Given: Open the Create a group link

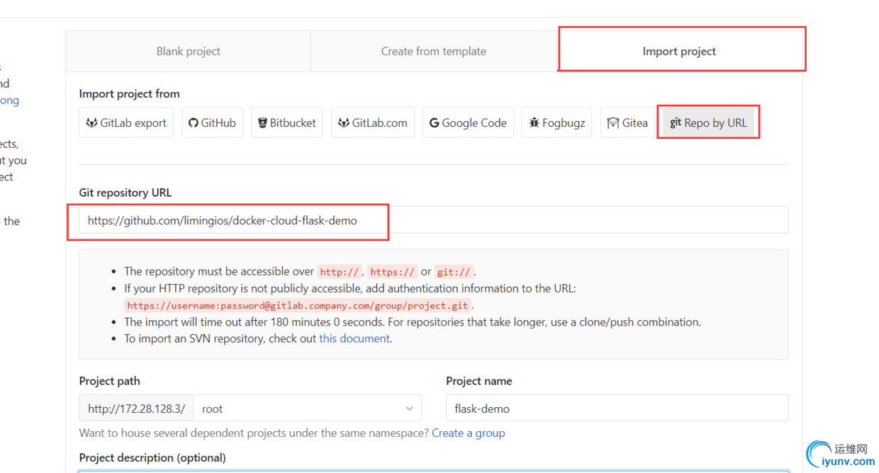Looking at the screenshot, I should pos(469,433).
